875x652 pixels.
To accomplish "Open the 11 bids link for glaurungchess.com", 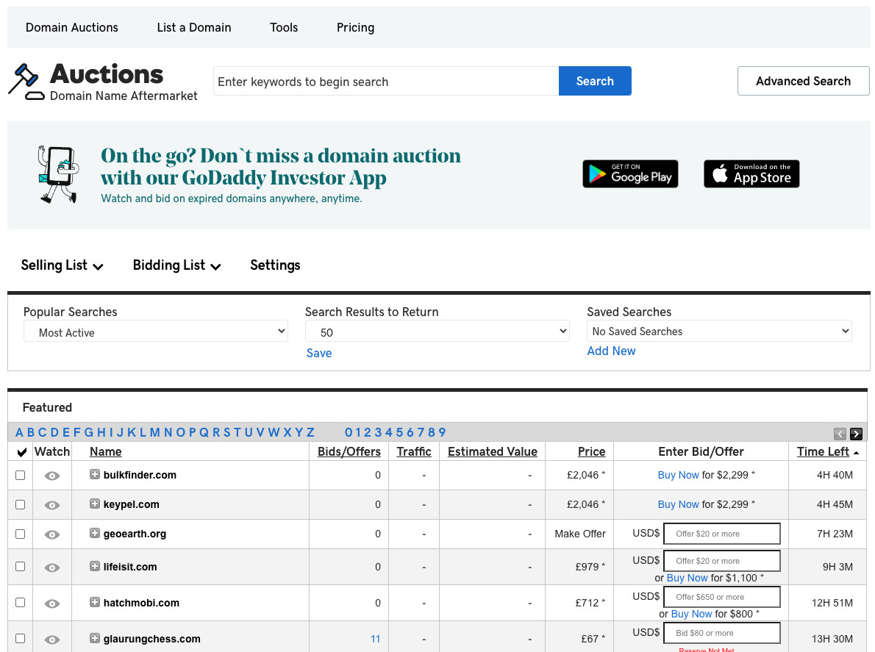I will click(376, 639).
